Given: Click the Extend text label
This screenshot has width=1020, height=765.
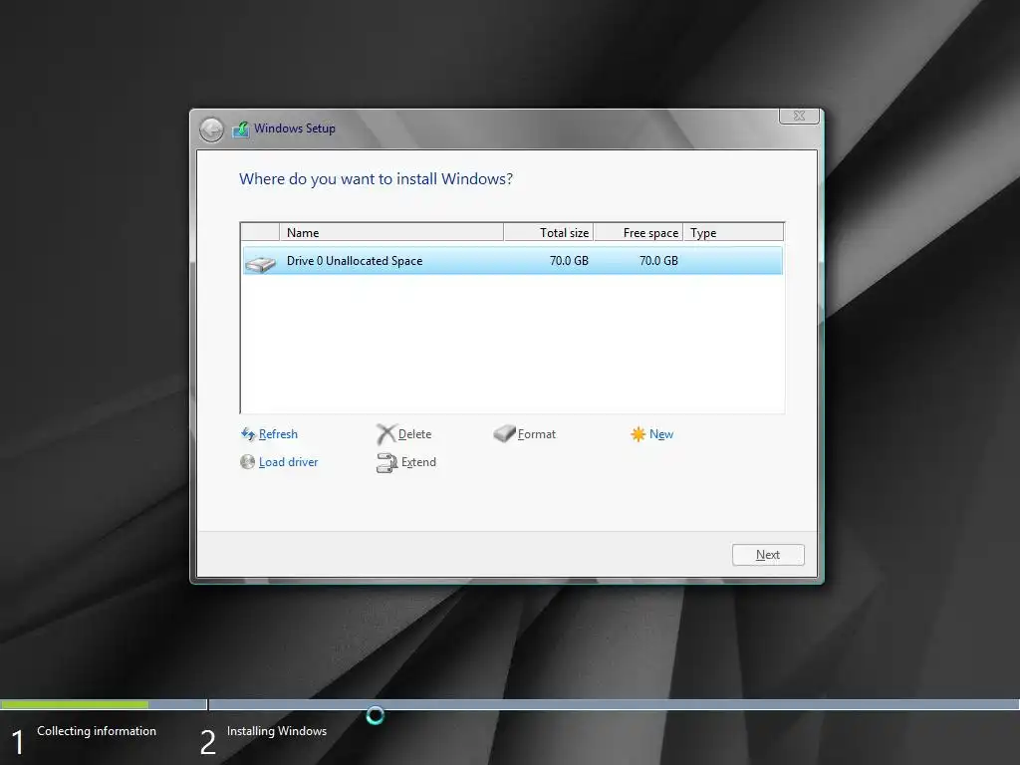Looking at the screenshot, I should point(418,462).
